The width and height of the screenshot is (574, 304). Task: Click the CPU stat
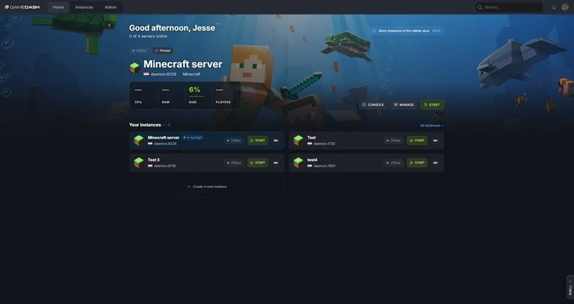coord(144,95)
